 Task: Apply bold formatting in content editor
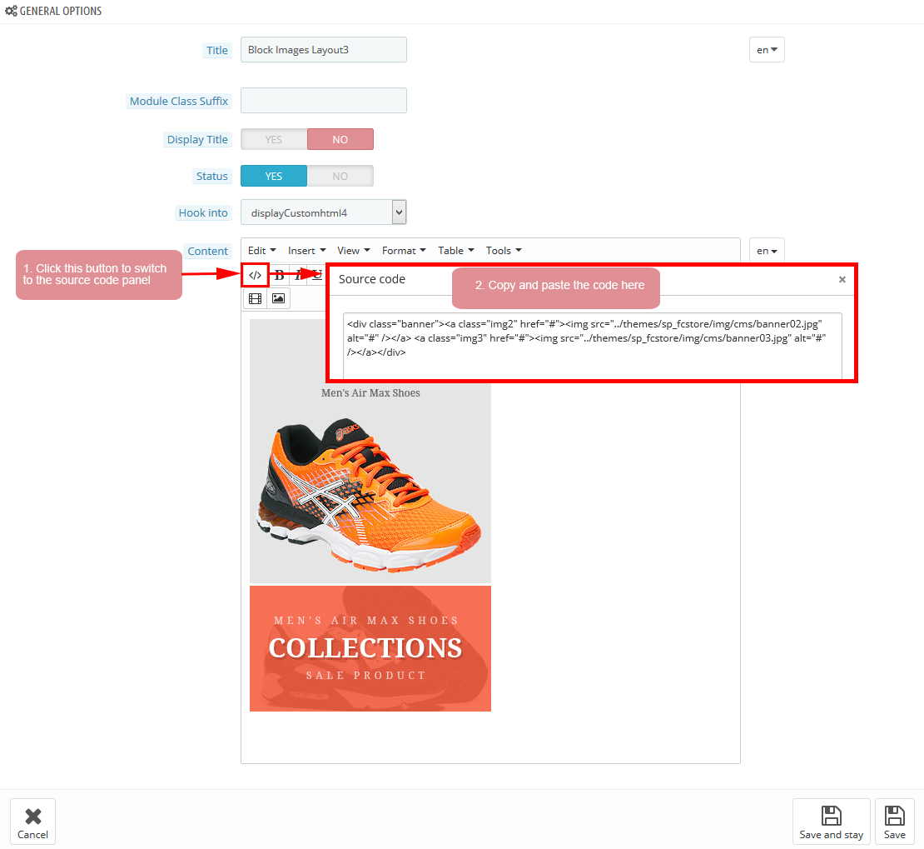[x=280, y=275]
